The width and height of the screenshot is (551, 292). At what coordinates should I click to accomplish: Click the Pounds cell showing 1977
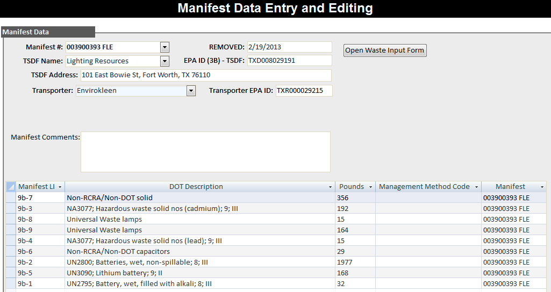click(x=355, y=262)
